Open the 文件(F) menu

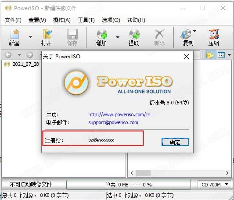tap(13, 20)
